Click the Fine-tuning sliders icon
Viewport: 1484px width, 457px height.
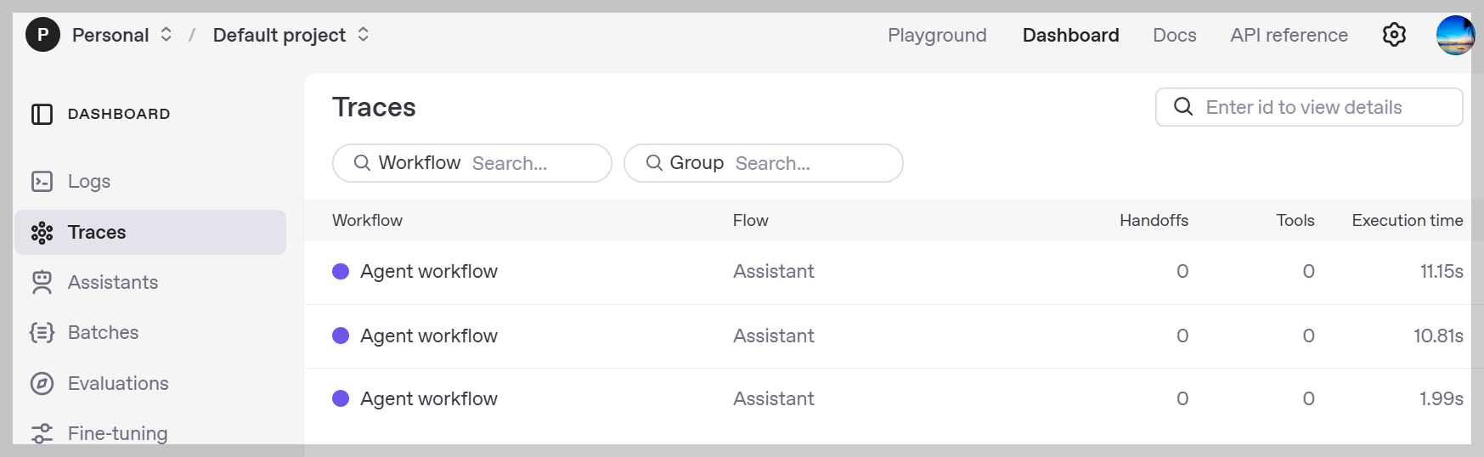pyautogui.click(x=42, y=433)
